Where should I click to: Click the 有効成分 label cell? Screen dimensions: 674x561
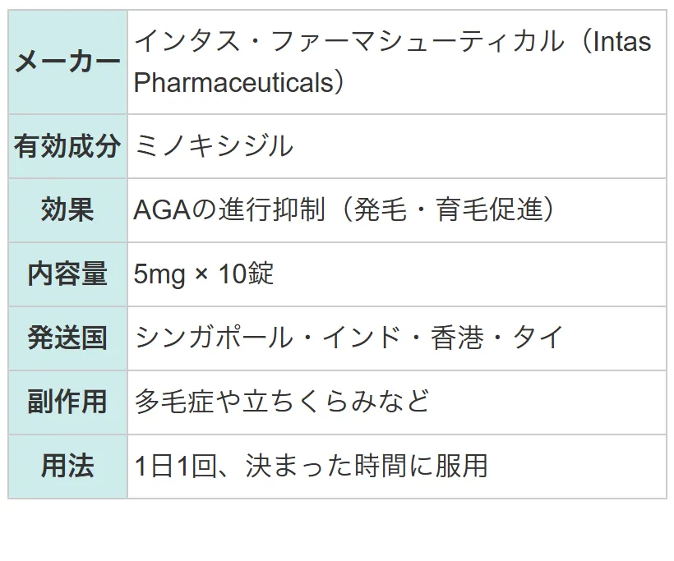68,146
